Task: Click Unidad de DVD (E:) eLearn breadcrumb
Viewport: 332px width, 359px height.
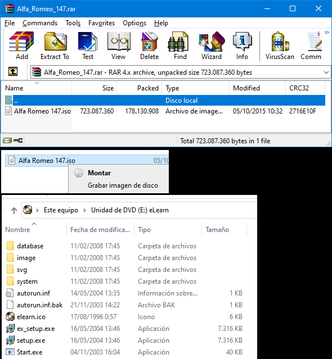Action: pos(130,210)
